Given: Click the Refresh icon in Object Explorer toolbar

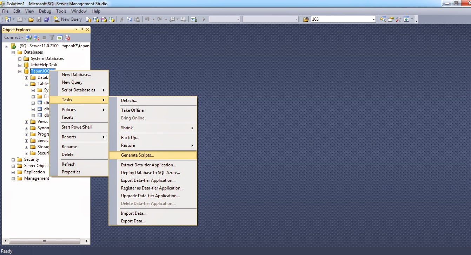Looking at the screenshot, I should [60, 37].
